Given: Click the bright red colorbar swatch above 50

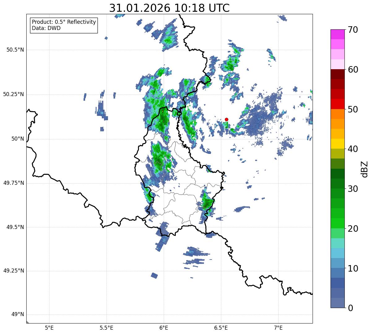Looking at the screenshot, I should pyautogui.click(x=337, y=104).
